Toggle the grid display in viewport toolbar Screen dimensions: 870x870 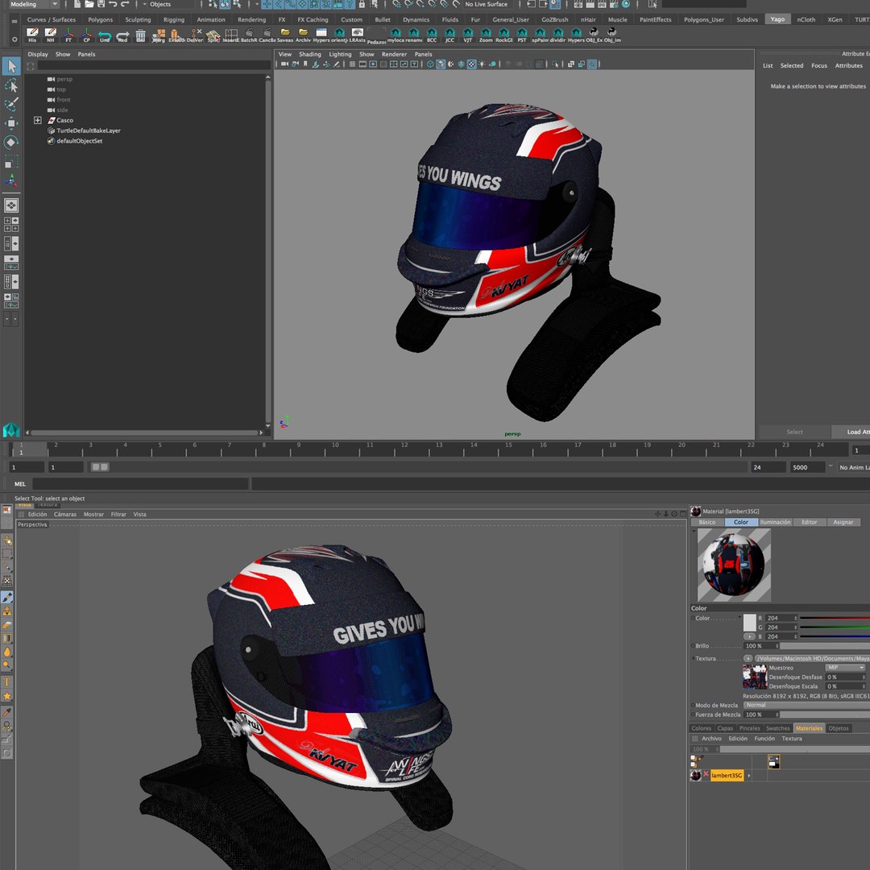(352, 64)
